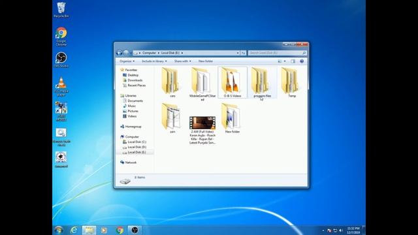This screenshot has width=418, height=235.
Task: Select the MobileGamePCShared folder
Action: coord(202,84)
